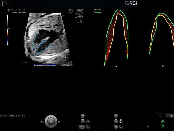Click the Fetal Echo Demo patient name
This screenshot has width=174, height=131.
tap(18, 10)
